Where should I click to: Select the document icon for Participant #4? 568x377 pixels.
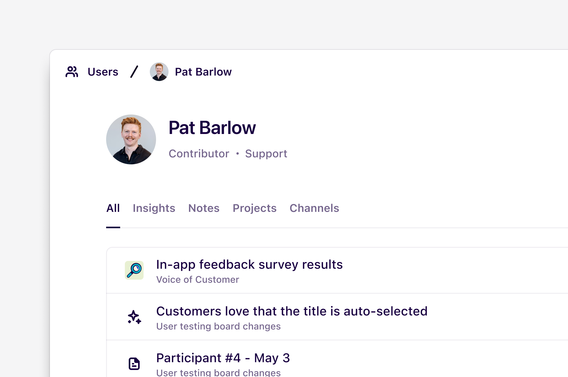click(134, 363)
